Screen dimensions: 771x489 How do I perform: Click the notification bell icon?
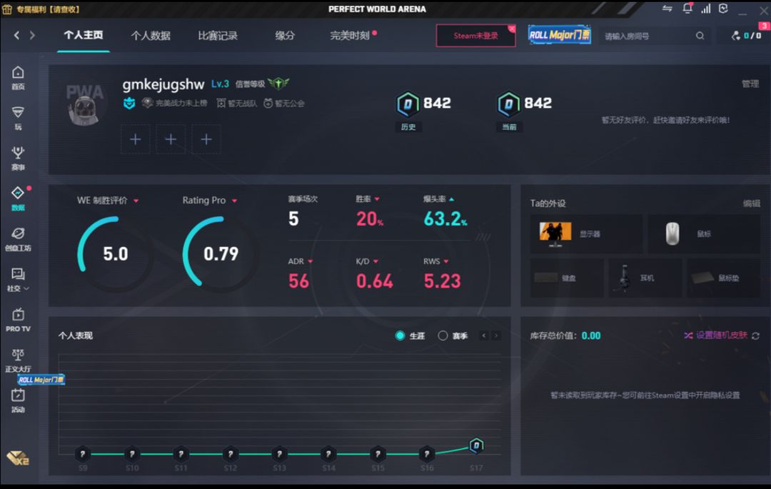coord(687,9)
